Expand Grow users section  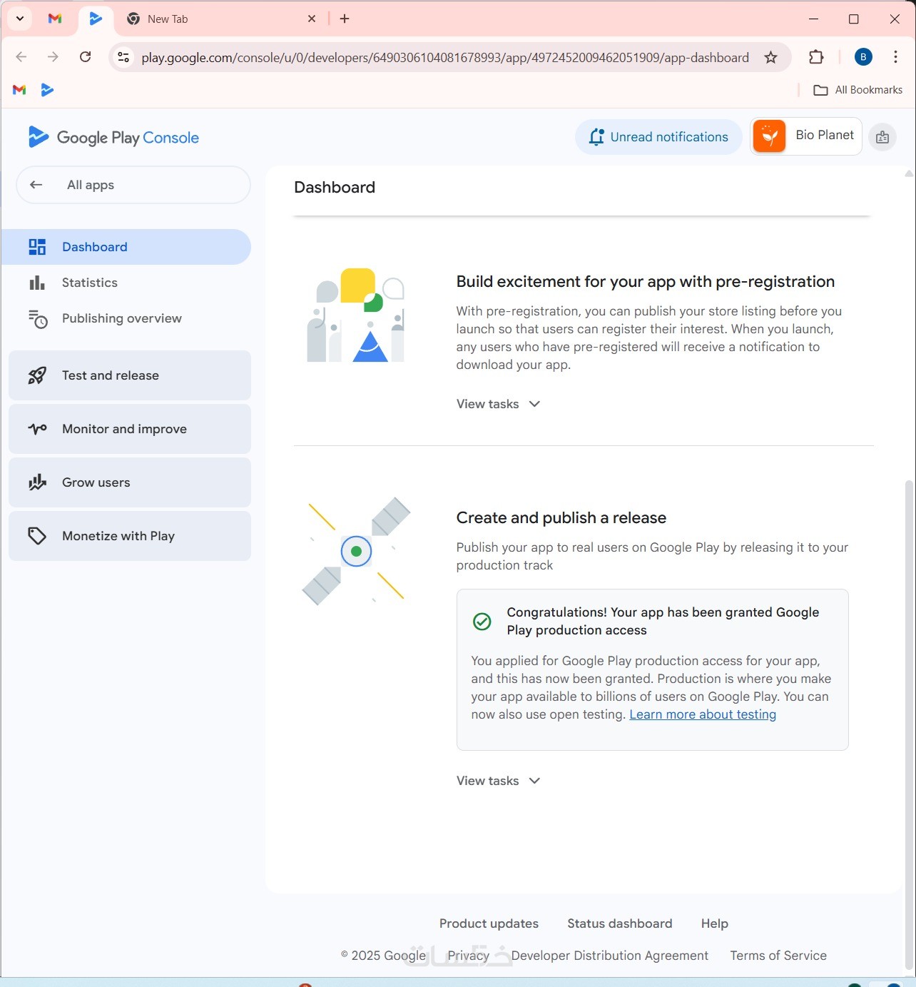point(130,482)
